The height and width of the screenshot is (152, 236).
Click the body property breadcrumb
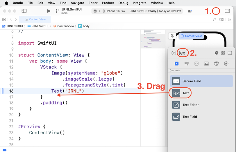tap(84, 26)
